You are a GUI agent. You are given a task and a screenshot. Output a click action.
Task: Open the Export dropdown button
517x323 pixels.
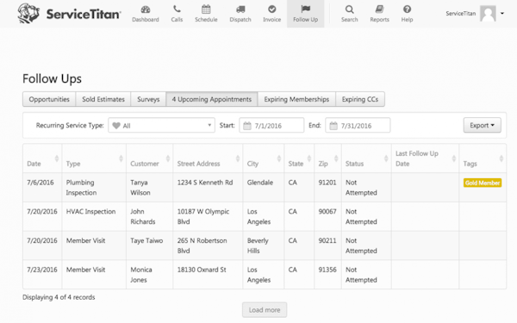(482, 125)
